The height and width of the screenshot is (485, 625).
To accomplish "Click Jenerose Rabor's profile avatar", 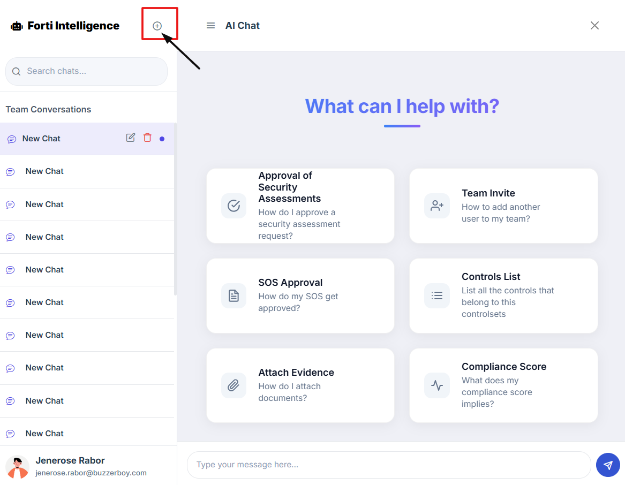I will (x=17, y=466).
